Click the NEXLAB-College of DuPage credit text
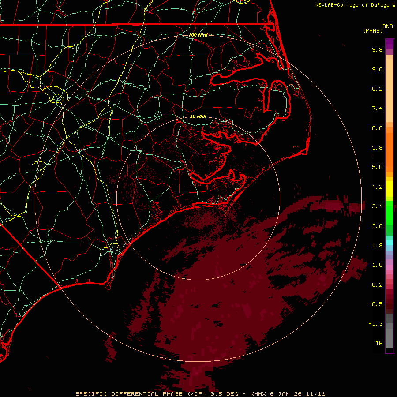The width and height of the screenshot is (397, 397). (x=352, y=5)
